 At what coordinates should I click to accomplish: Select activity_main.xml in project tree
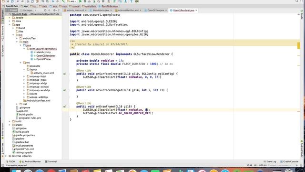point(43,73)
